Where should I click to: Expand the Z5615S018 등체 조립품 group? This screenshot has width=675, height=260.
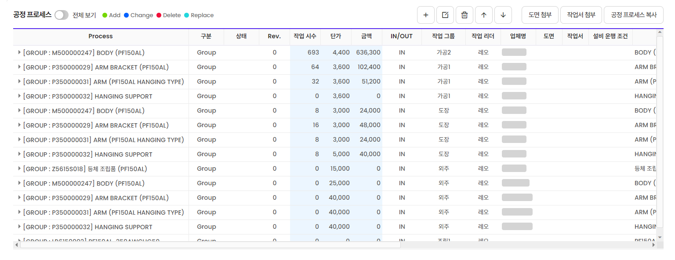point(19,168)
